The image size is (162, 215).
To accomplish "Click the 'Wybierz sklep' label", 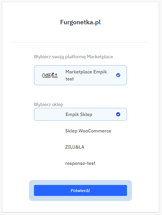I will coord(49,104).
